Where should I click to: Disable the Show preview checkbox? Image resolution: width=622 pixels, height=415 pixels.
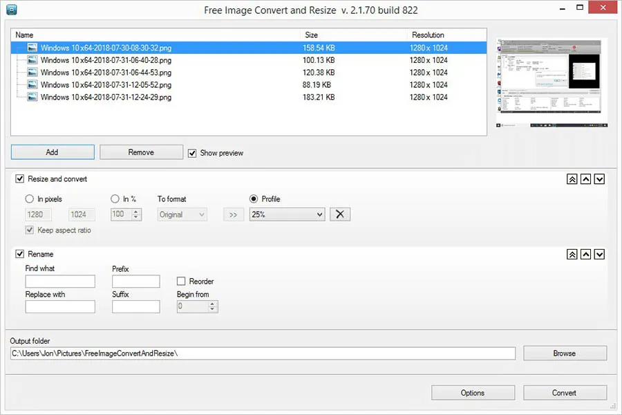[192, 153]
